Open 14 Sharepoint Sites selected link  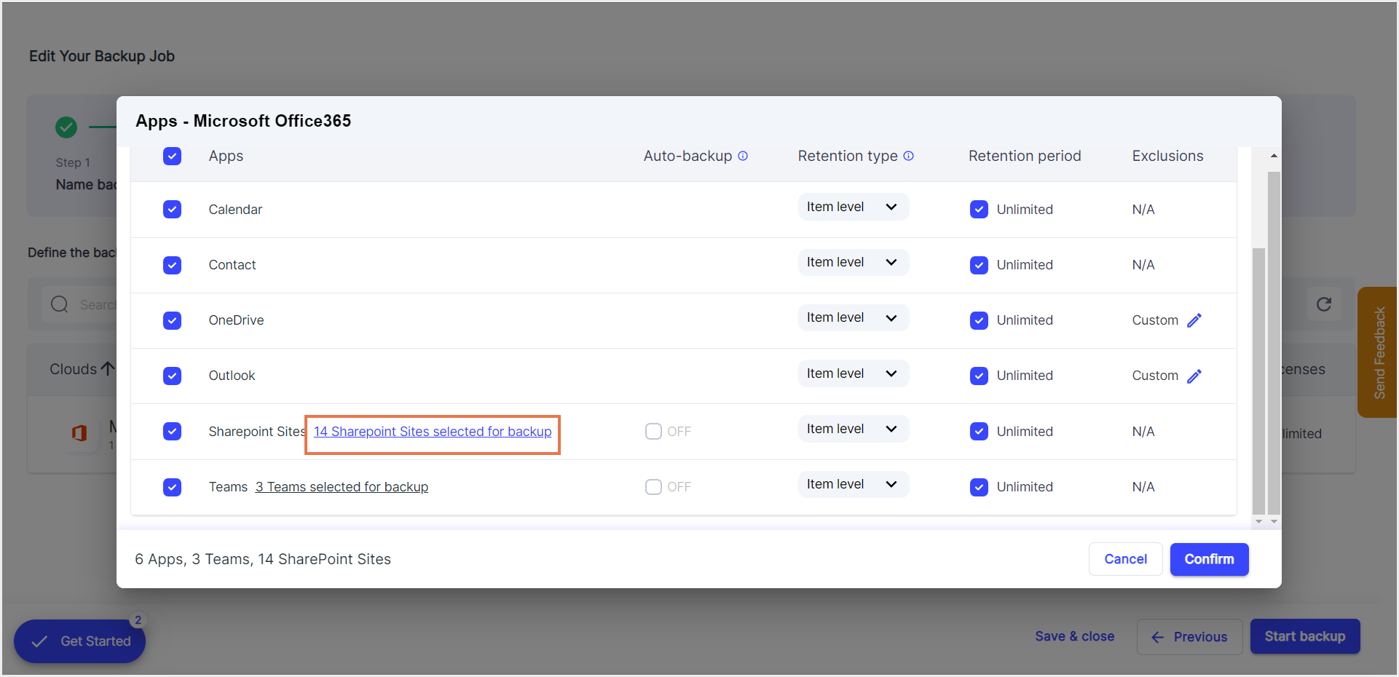(x=433, y=432)
